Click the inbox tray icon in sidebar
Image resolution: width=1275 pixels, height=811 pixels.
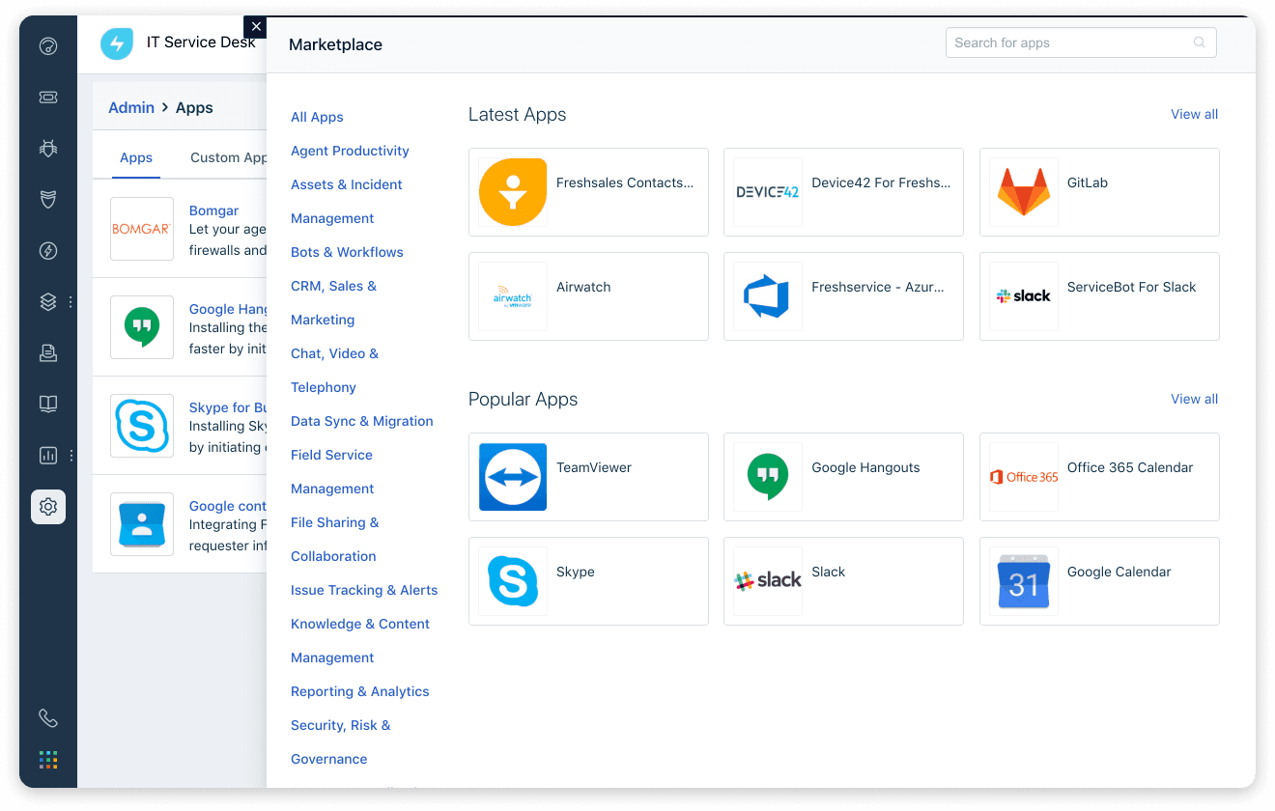(x=48, y=353)
